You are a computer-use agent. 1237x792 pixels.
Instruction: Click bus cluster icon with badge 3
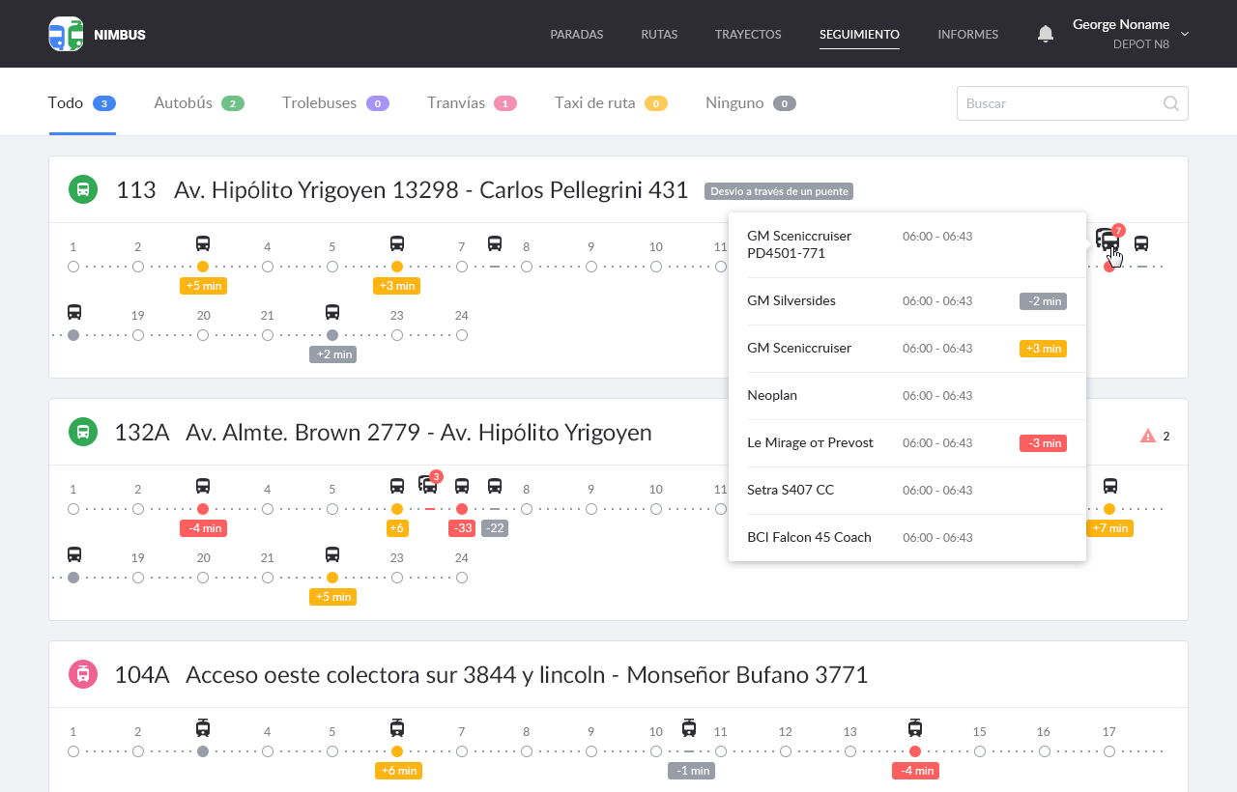428,485
